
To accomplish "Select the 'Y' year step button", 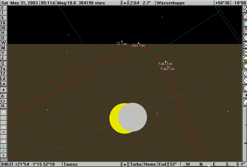I will (x=3, y=53).
